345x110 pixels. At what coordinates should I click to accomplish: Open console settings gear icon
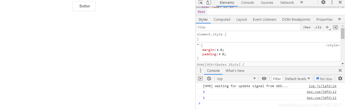coord(340,78)
